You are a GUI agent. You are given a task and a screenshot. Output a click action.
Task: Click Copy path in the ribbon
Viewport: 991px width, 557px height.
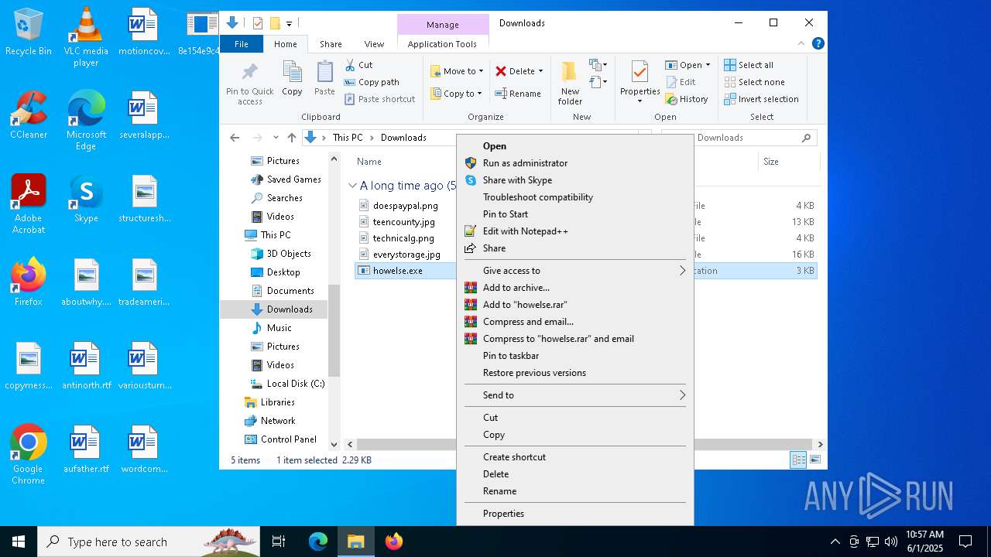click(372, 82)
